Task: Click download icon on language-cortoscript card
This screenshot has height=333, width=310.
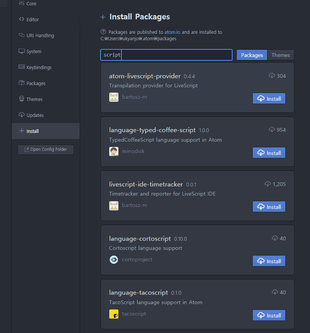Action: (275, 238)
